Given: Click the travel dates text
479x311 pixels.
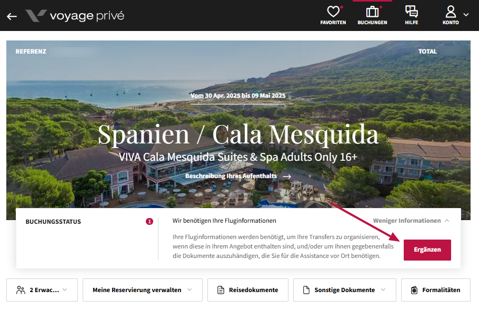Looking at the screenshot, I should 238,96.
